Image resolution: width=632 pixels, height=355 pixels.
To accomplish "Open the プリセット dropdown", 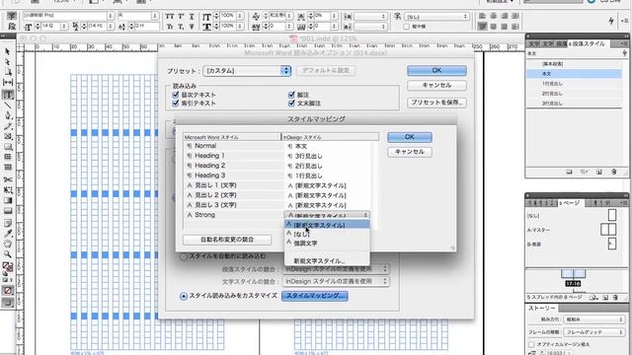I will coord(247,71).
